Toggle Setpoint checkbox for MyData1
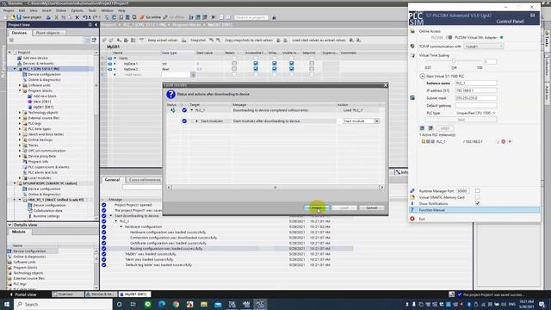Image resolution: width=551 pixels, height=310 pixels. click(312, 64)
